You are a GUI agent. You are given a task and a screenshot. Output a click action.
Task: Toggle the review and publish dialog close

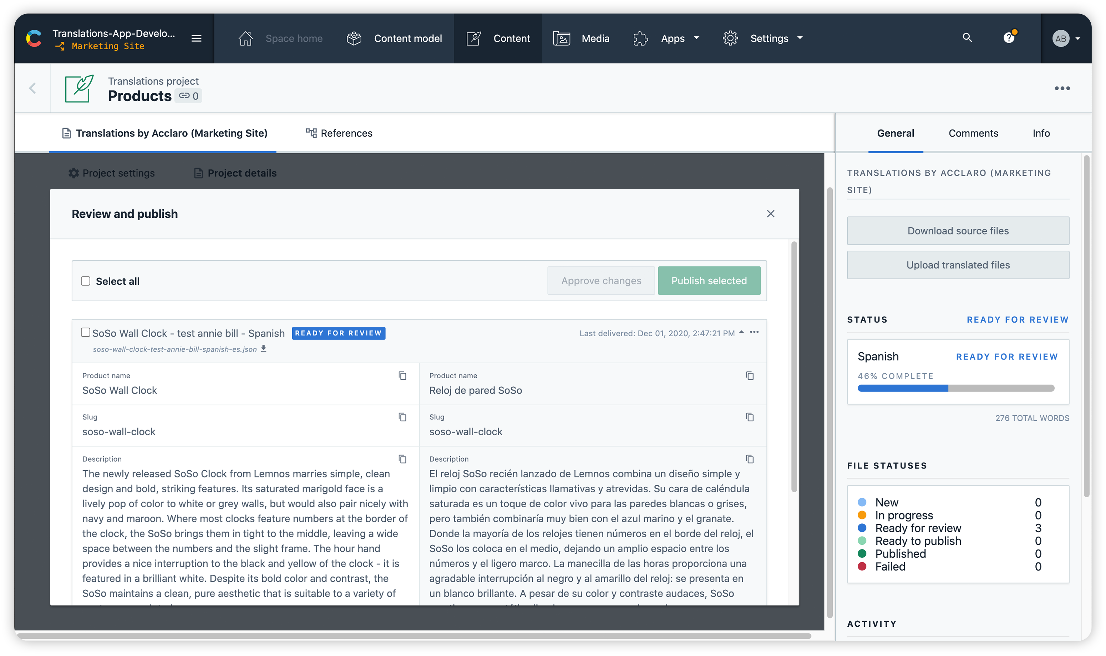[770, 213]
